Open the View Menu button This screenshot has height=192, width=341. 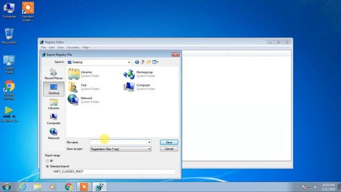point(155,62)
